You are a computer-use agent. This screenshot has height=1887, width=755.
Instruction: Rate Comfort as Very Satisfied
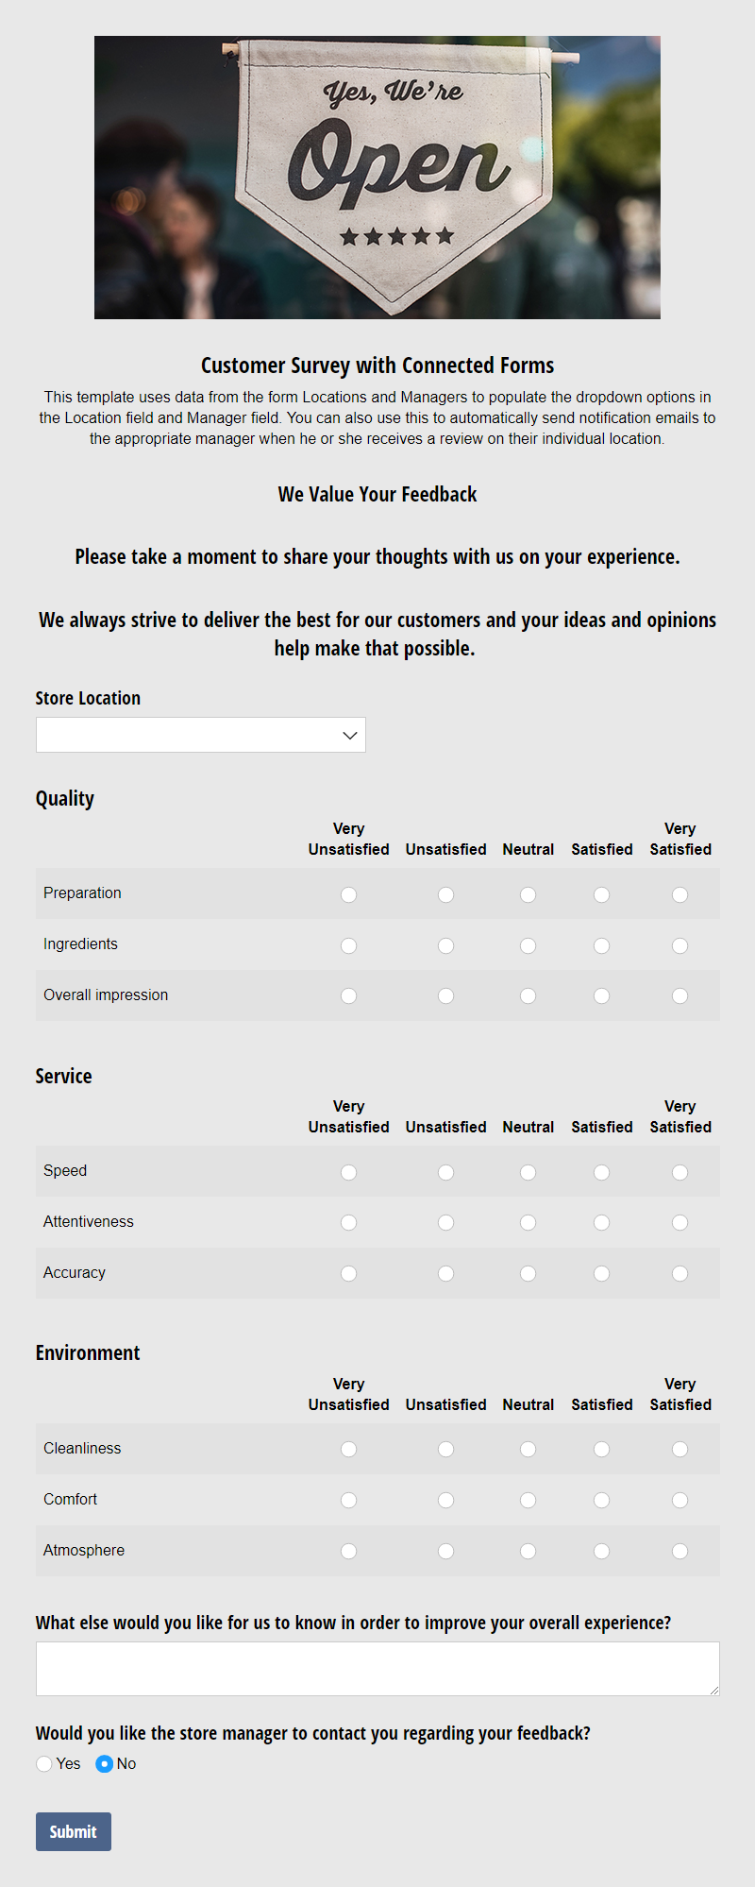[679, 1500]
